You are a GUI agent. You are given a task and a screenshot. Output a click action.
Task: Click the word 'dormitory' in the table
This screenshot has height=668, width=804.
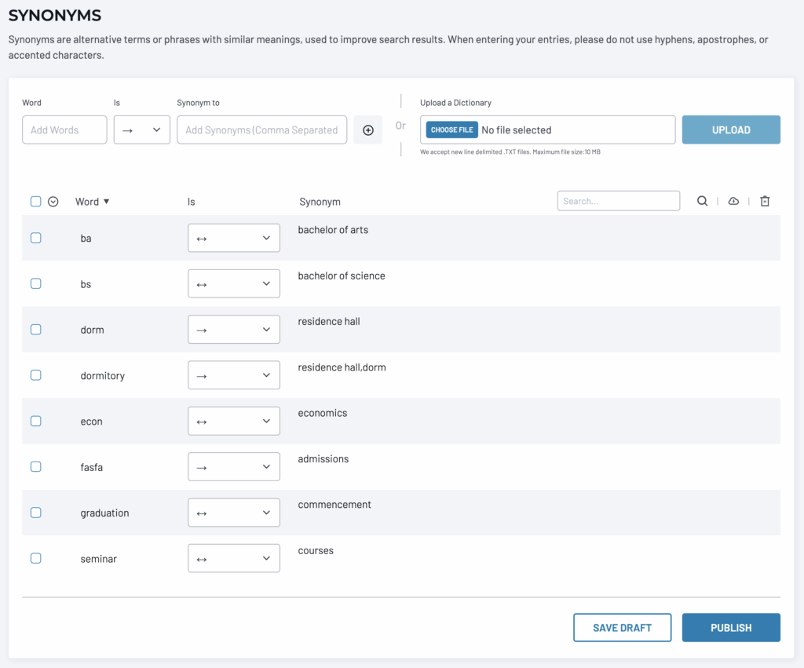(103, 376)
